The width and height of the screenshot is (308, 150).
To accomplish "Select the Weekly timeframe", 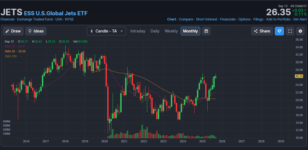I will point(171,31).
